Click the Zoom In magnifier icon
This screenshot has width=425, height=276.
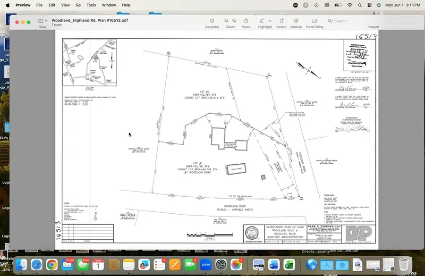tap(234, 21)
